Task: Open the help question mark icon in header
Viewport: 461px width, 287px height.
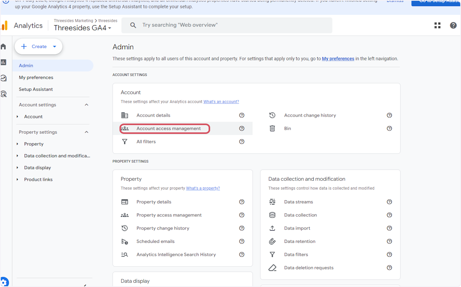Action: coord(453,25)
